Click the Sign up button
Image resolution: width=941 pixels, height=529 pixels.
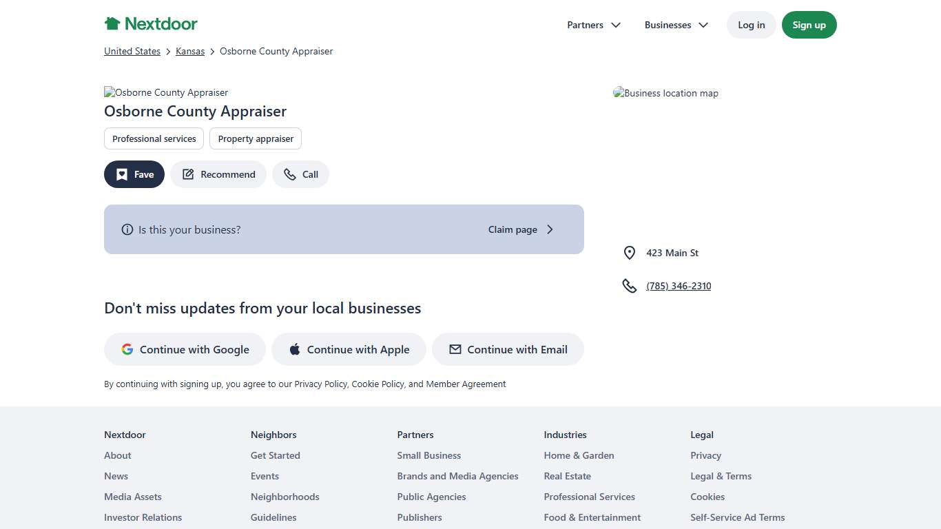(809, 25)
